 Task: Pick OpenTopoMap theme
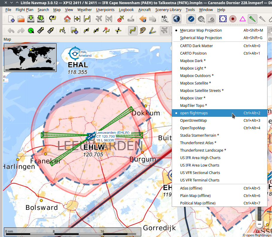(219, 128)
